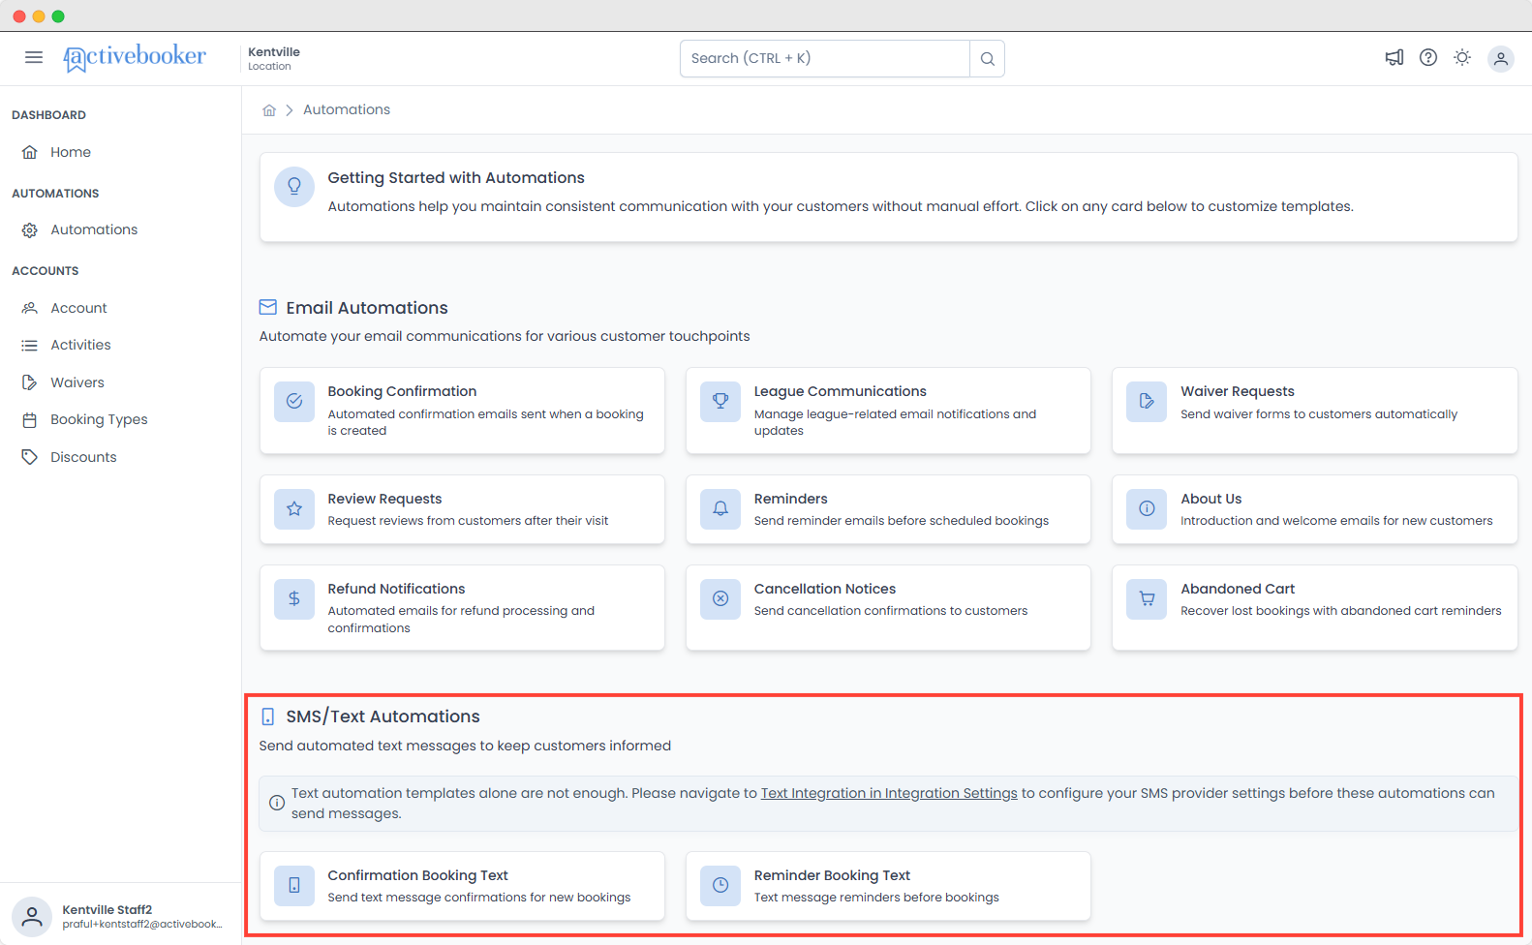Click the Cancellation Notices X-circle icon
Image resolution: width=1532 pixels, height=945 pixels.
point(720,598)
